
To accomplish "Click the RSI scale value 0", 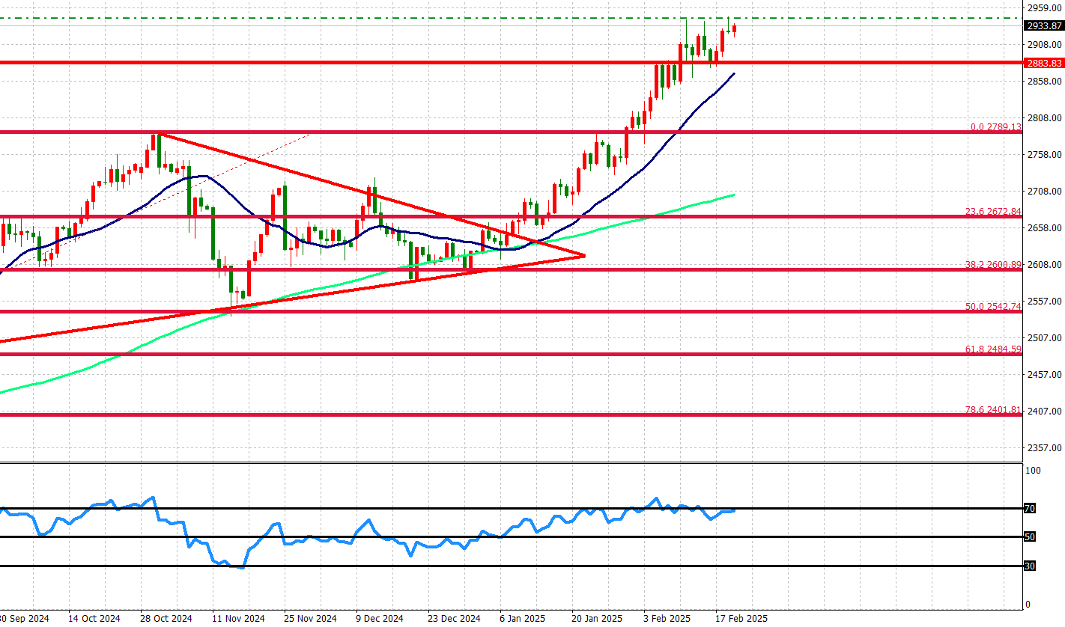I will 1028,605.
